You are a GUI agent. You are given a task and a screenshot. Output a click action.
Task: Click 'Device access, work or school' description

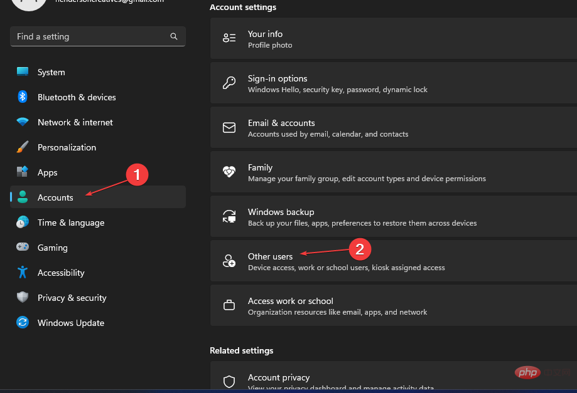(x=347, y=268)
